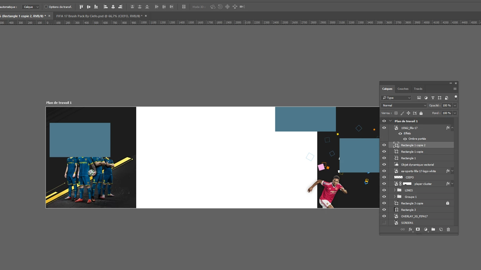Align left edges in options bar

tap(106, 7)
